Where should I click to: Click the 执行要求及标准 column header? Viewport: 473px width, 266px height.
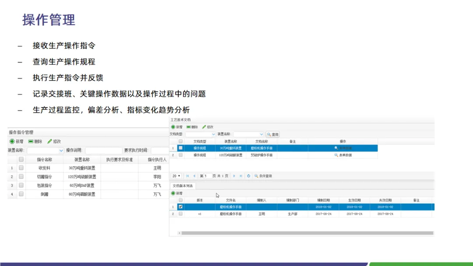point(120,159)
